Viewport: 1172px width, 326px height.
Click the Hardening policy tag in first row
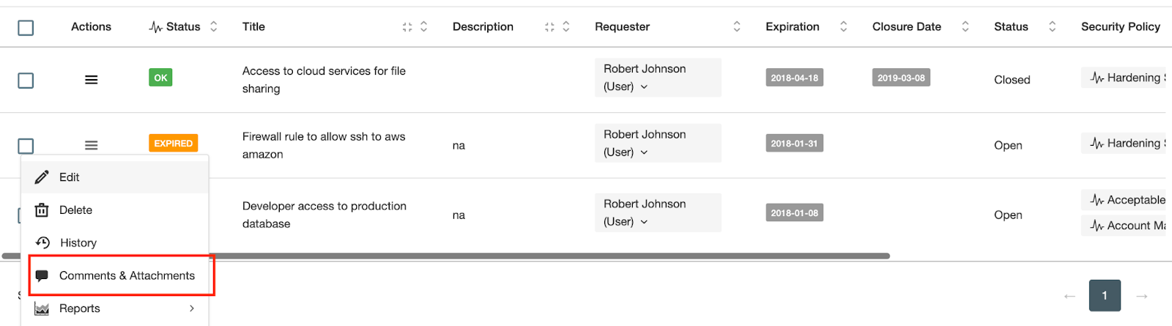1126,78
